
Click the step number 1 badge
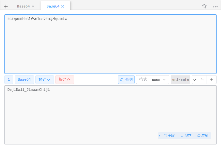[9, 79]
